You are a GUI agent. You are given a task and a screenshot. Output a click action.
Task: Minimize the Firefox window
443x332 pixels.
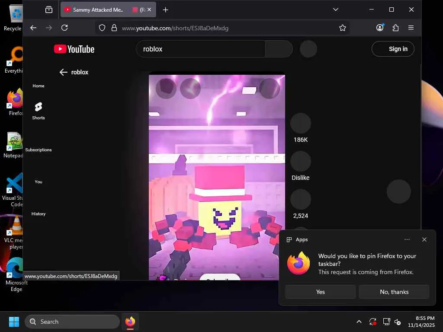click(x=372, y=10)
